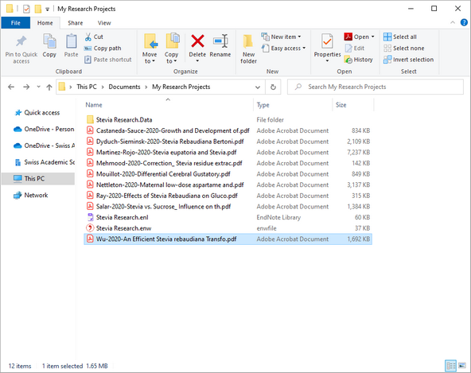Open the View ribbon tab
Screen dimensions: 471x373
pyautogui.click(x=104, y=23)
